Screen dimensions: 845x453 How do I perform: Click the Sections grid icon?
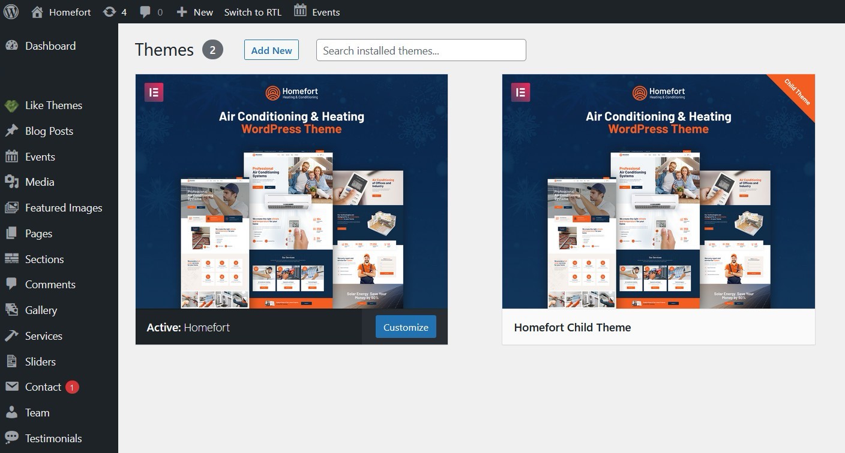point(11,259)
